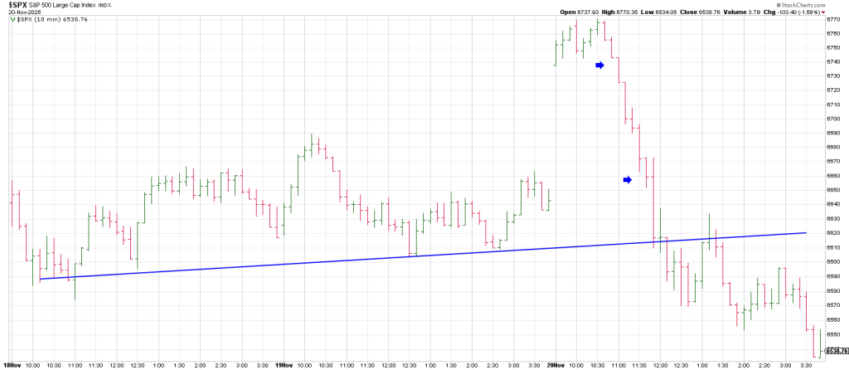Viewport: 849px width, 370px height.
Task: Select the 18Nov date marker
Action: tap(12, 363)
